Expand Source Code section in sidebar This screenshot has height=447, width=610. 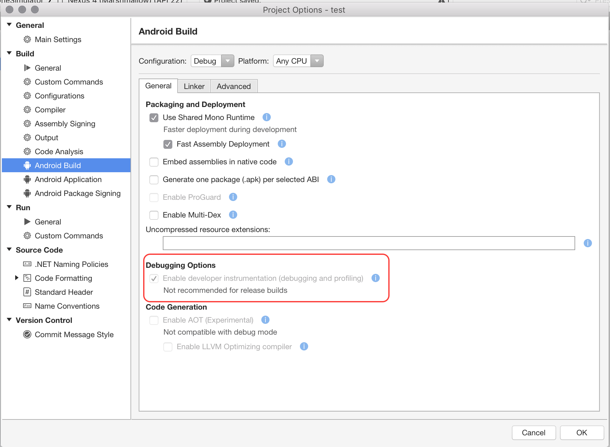coord(10,249)
